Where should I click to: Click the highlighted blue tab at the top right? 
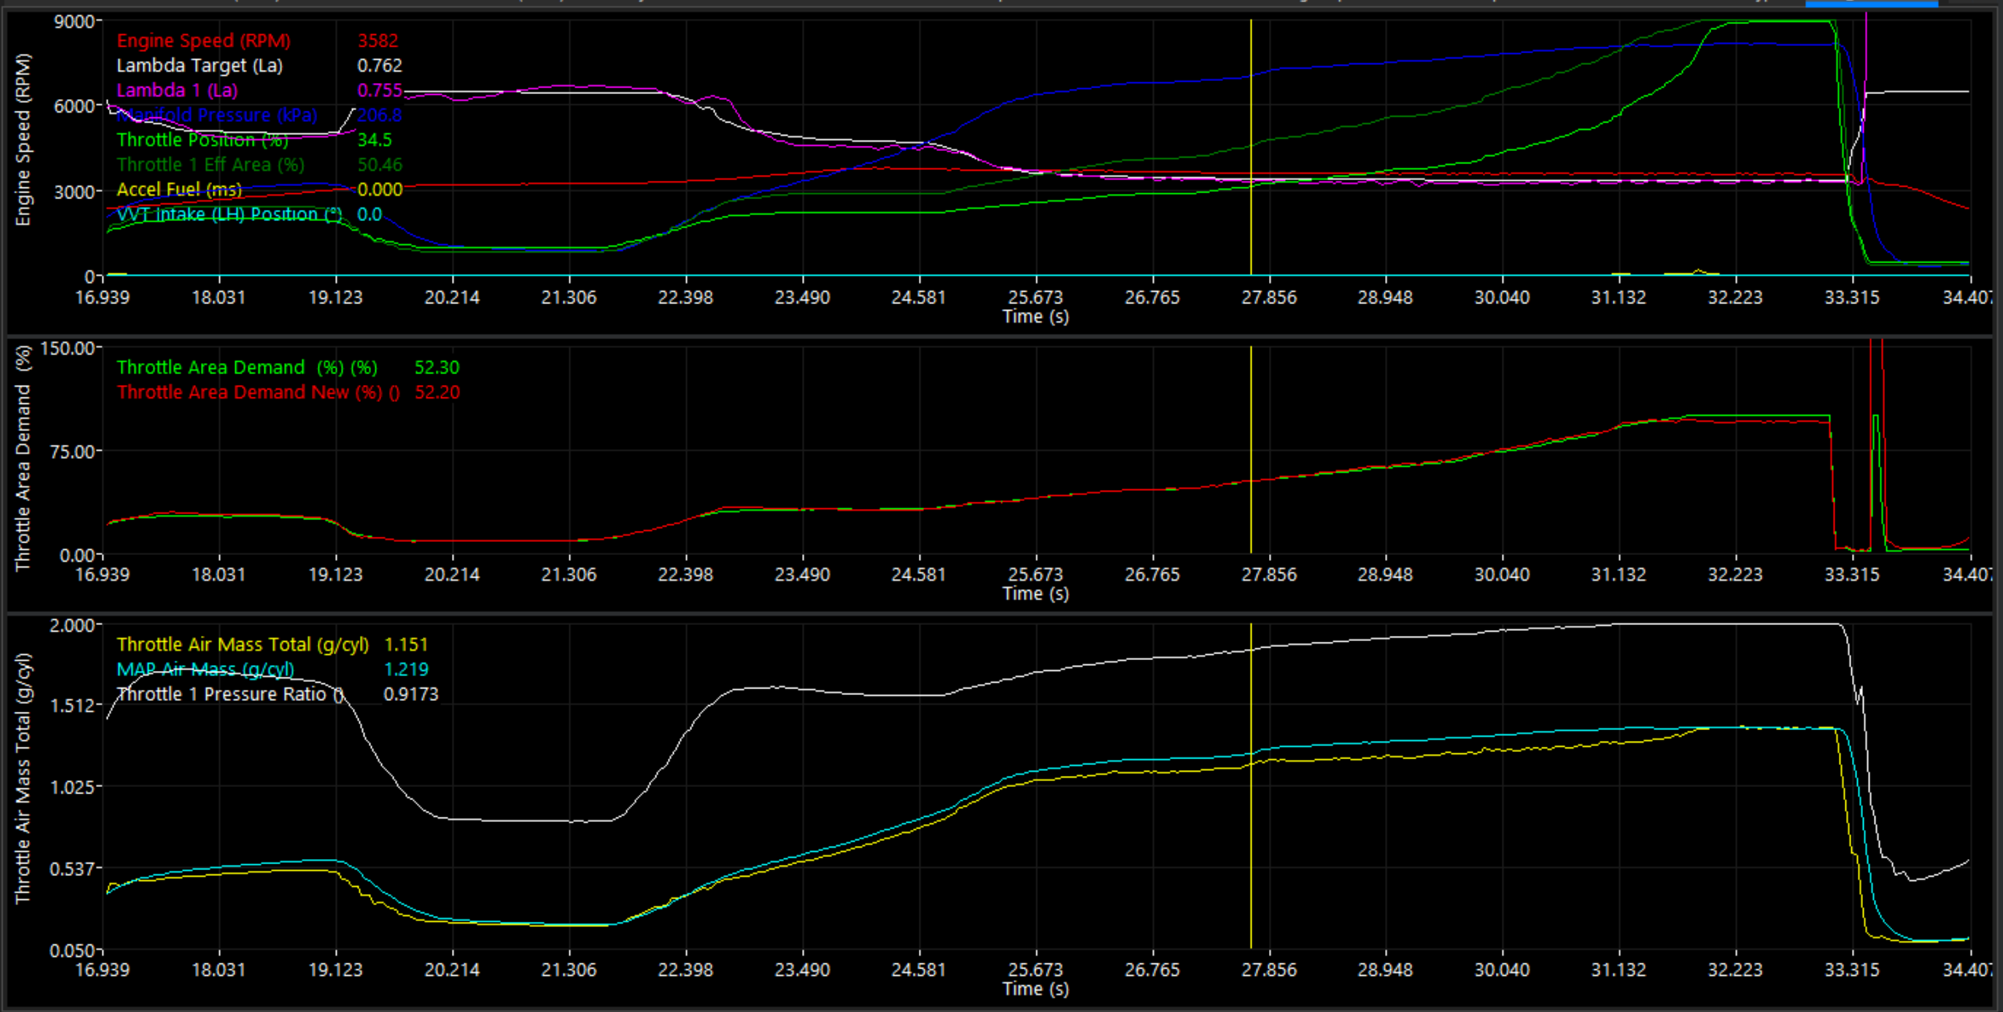[1871, 3]
